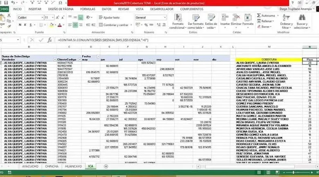Screen dimensions: 319x177
Task: Open Estilos de celda gallery
Action: point(211,21)
